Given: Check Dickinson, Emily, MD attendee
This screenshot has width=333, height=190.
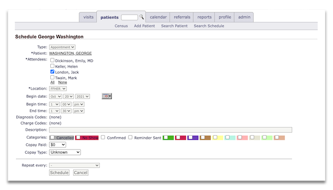Looking at the screenshot, I should 52,60.
